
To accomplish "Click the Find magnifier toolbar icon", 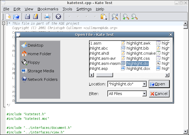I will point(115,17).
